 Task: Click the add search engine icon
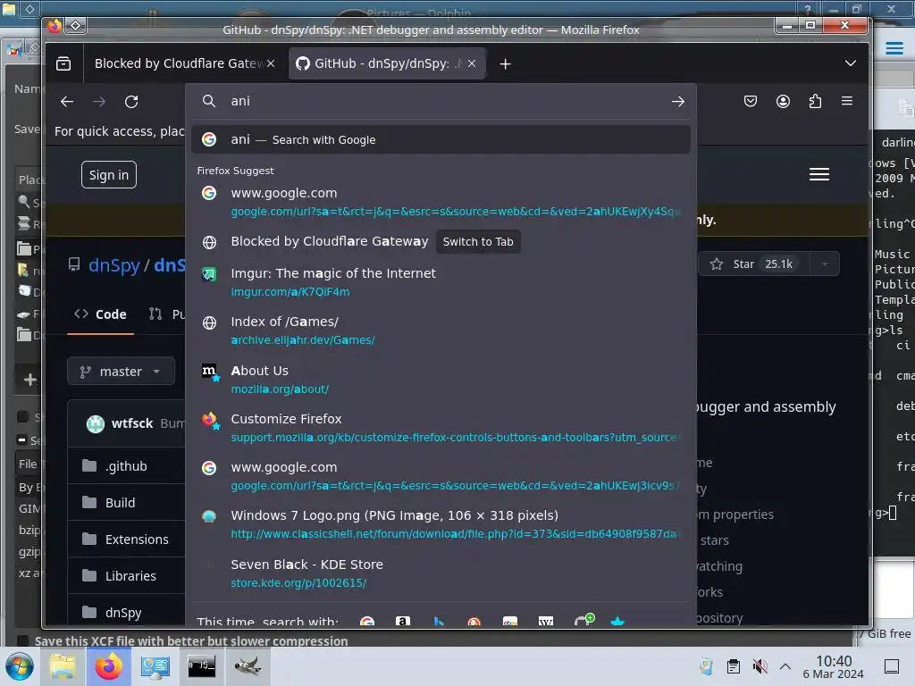coord(583,620)
